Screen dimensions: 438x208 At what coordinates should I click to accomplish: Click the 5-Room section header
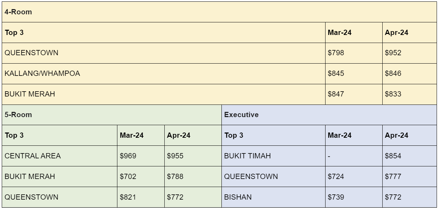(x=111, y=115)
